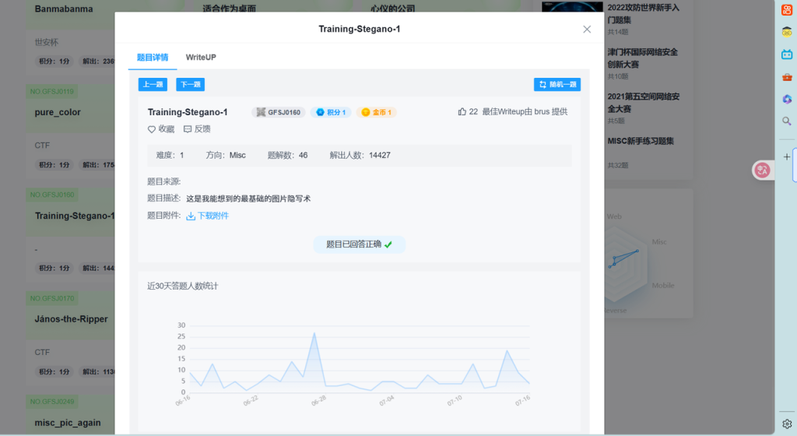
Task: Click the thumbs-up like icon
Action: [x=462, y=112]
